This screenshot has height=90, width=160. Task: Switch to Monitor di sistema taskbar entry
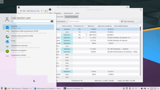78,88
